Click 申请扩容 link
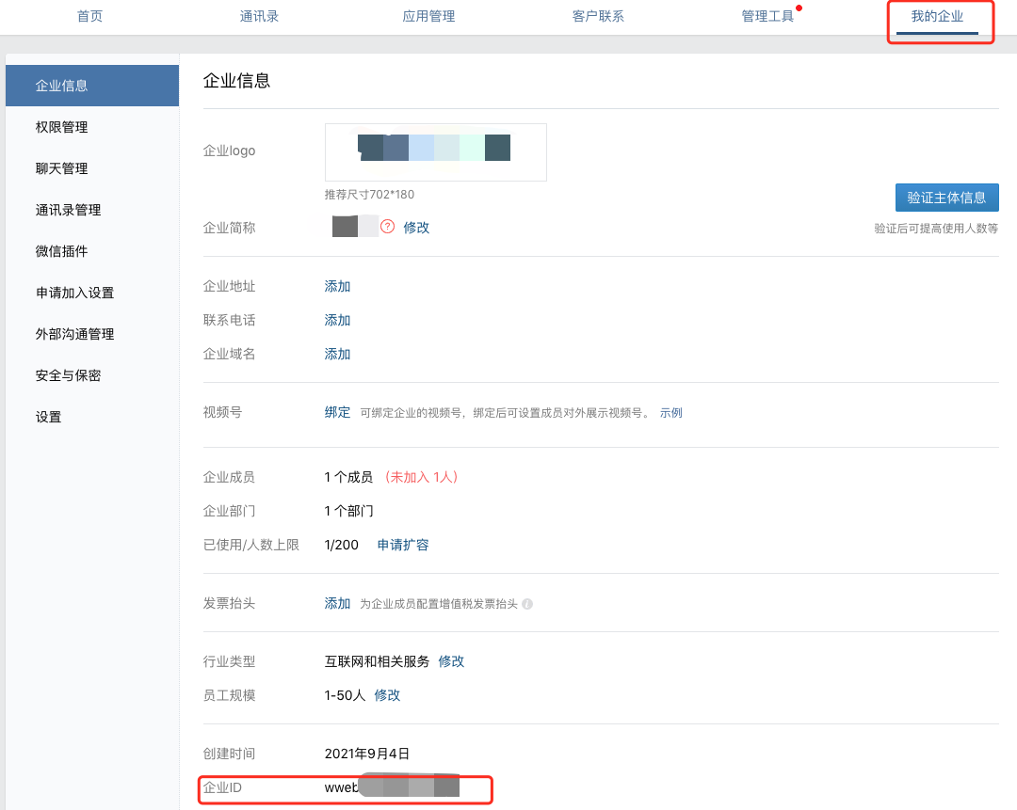1017x810 pixels. tap(403, 545)
